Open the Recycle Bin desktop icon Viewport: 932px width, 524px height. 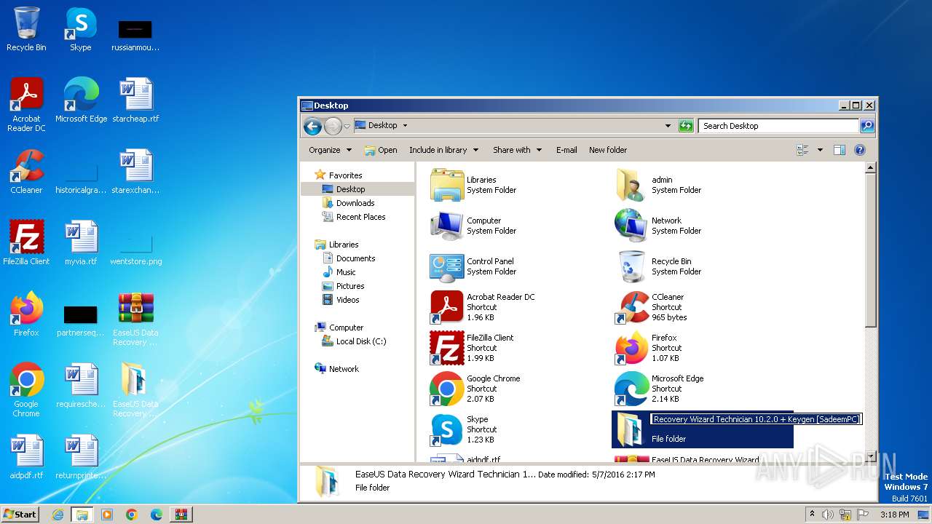click(26, 30)
